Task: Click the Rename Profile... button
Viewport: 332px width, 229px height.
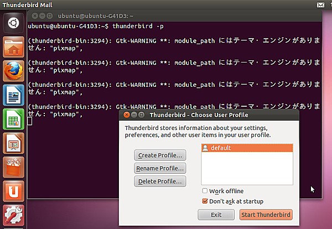Action: (160, 168)
